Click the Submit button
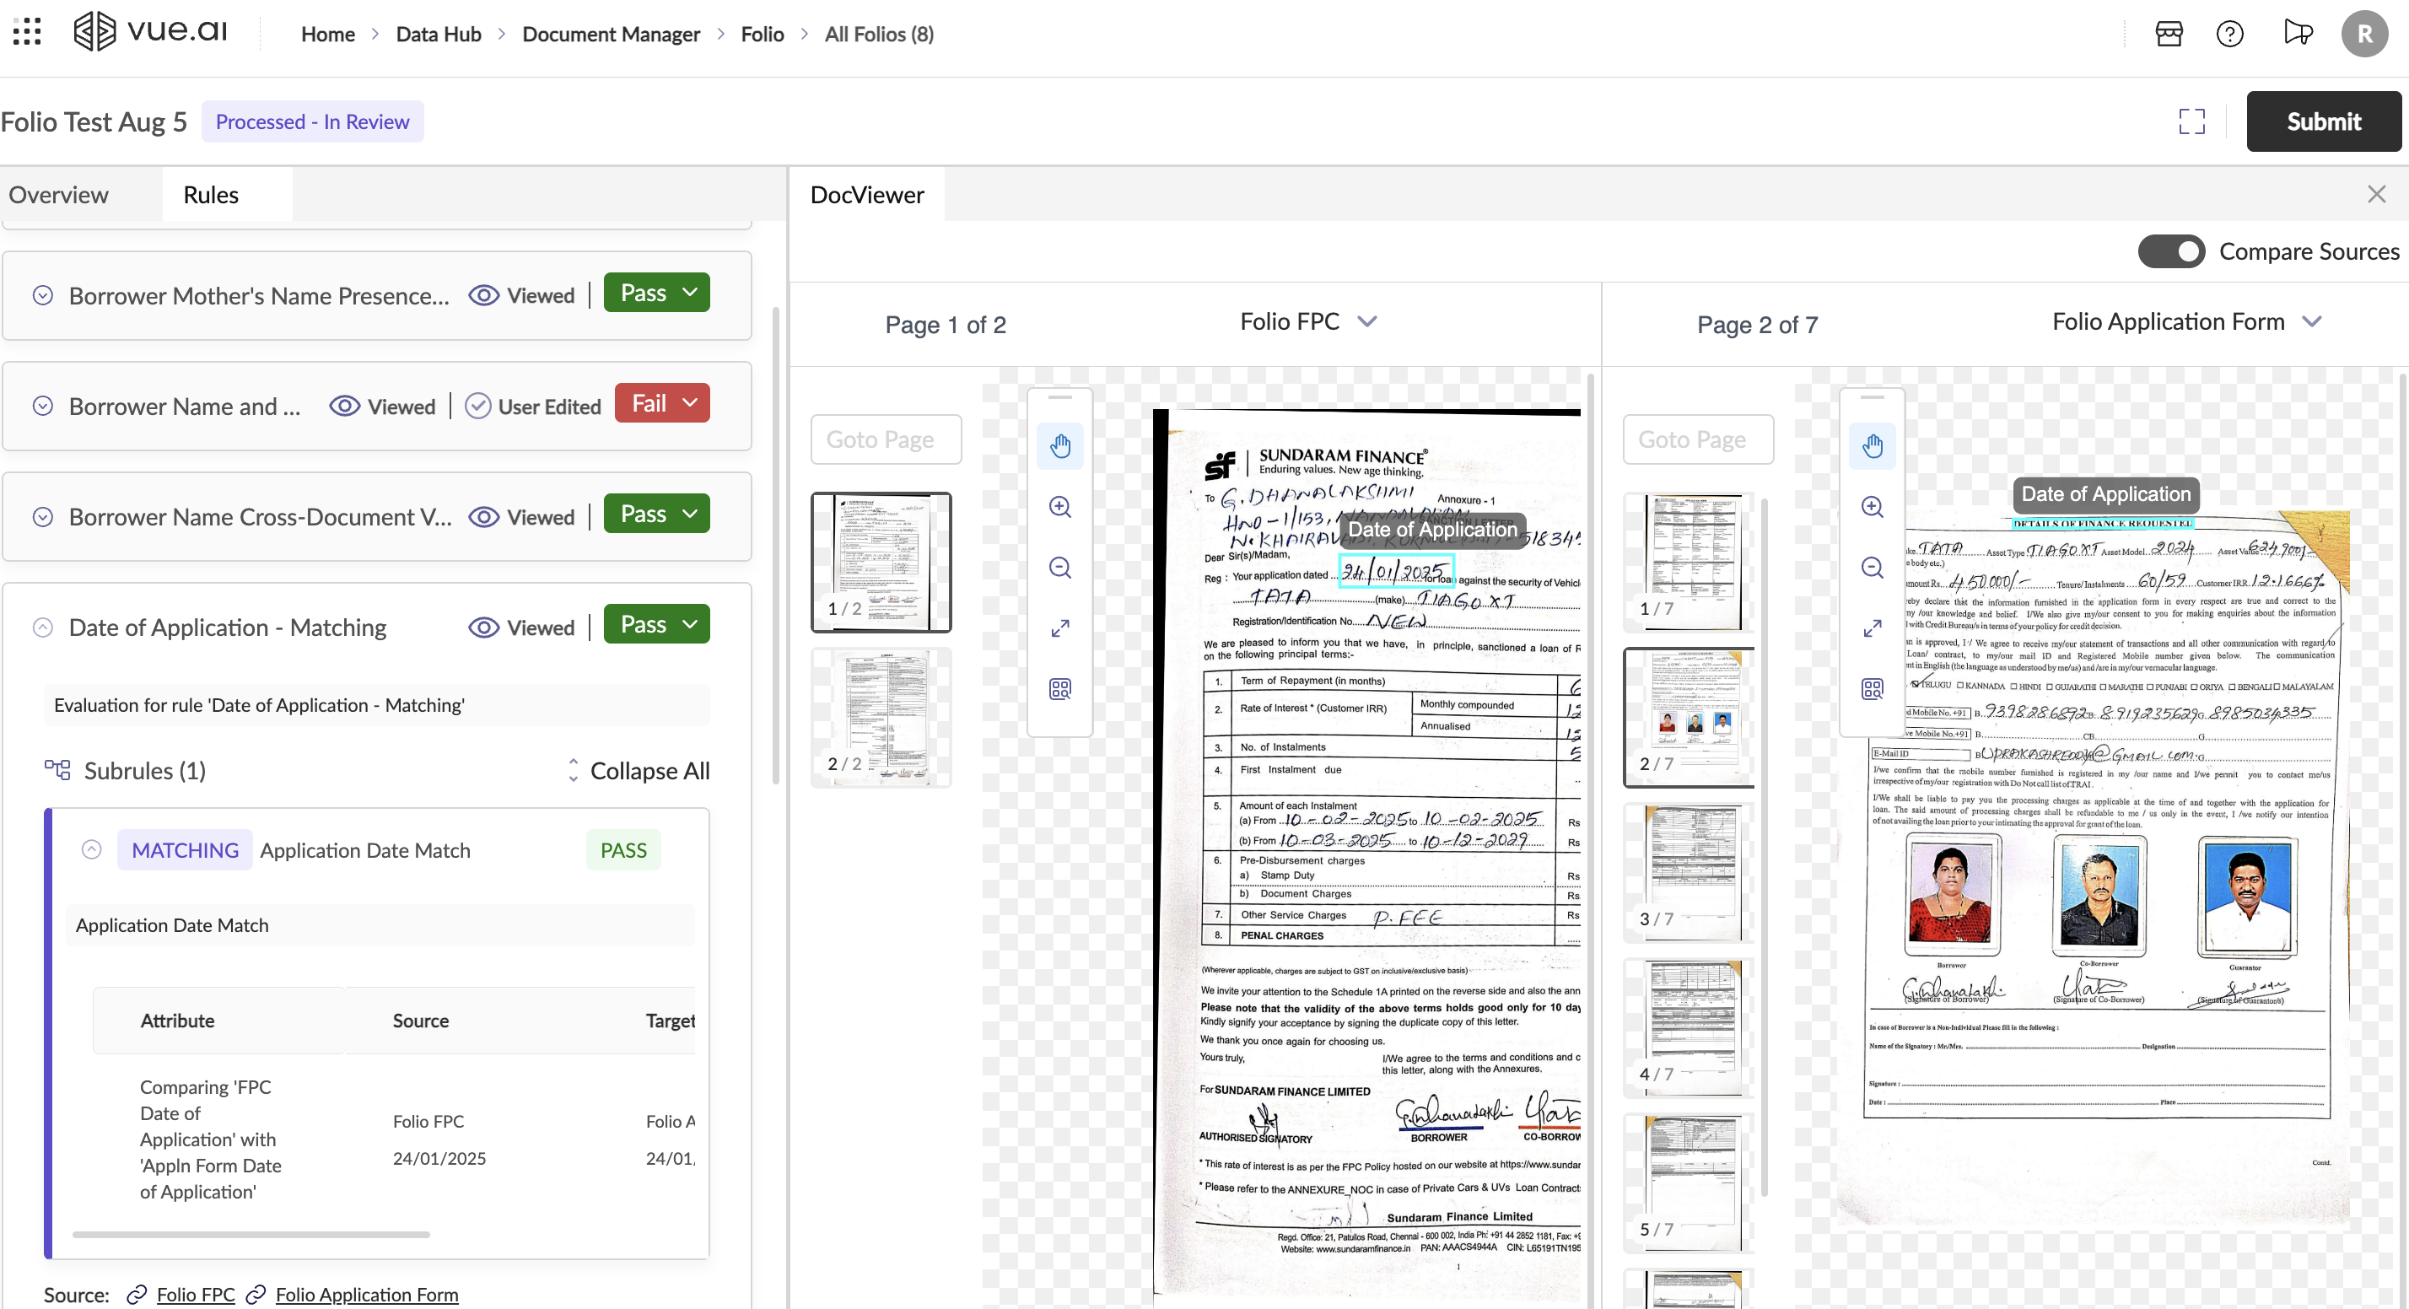 coord(2324,121)
